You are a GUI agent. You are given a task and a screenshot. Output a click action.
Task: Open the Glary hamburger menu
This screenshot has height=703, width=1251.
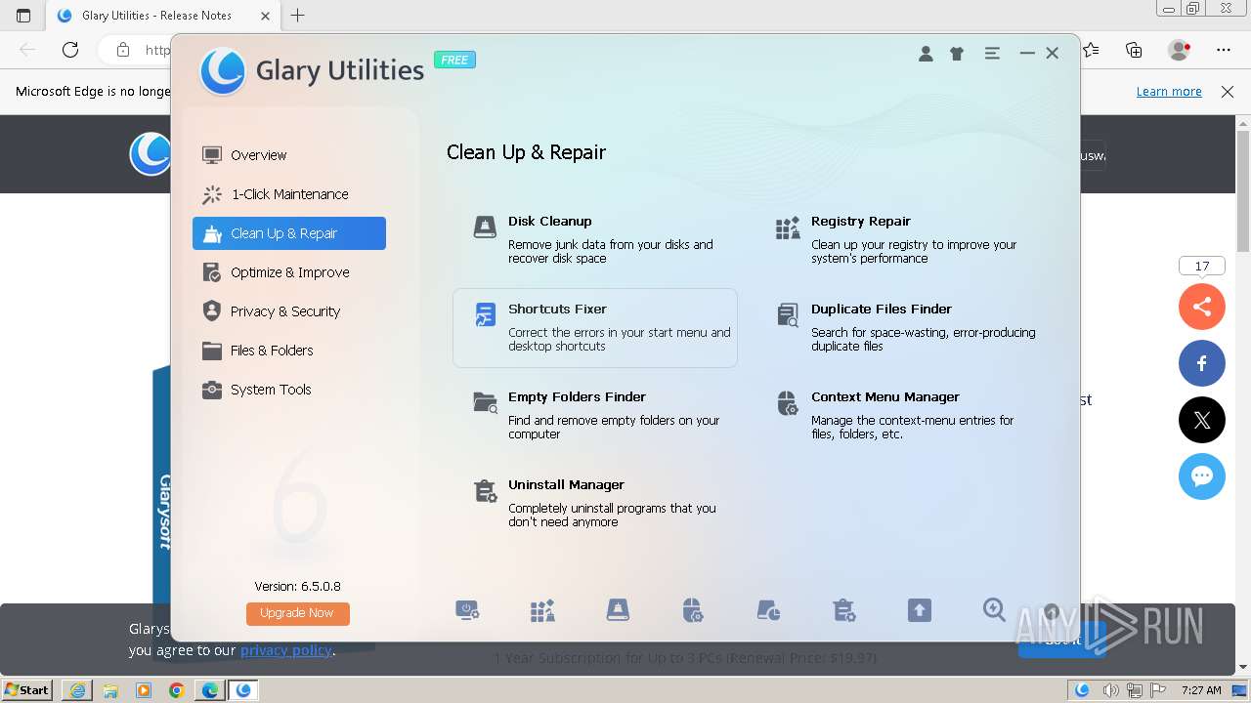(992, 54)
